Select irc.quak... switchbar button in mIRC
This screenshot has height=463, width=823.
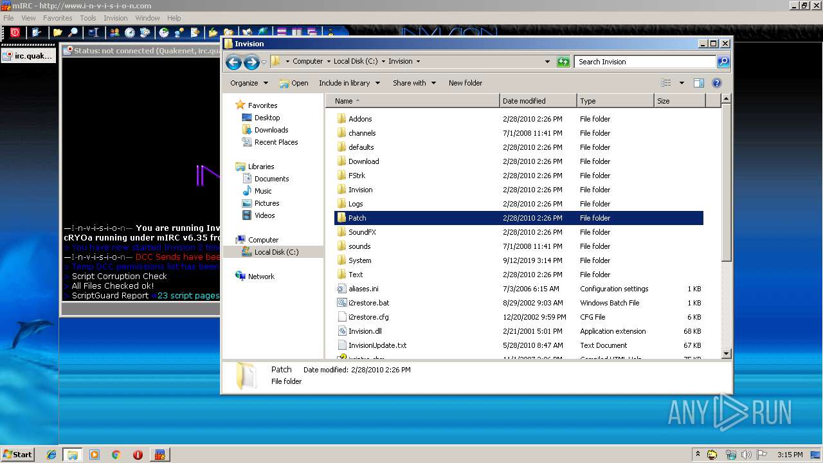tap(28, 56)
